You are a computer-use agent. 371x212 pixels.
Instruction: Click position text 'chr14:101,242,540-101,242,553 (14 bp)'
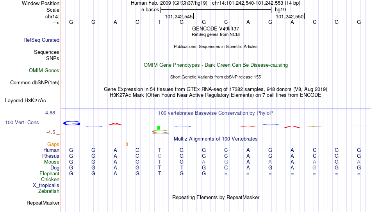pyautogui.click(x=256, y=3)
